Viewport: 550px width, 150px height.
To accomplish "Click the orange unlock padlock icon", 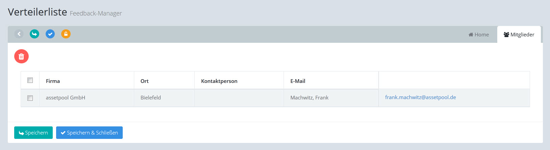I will (66, 34).
